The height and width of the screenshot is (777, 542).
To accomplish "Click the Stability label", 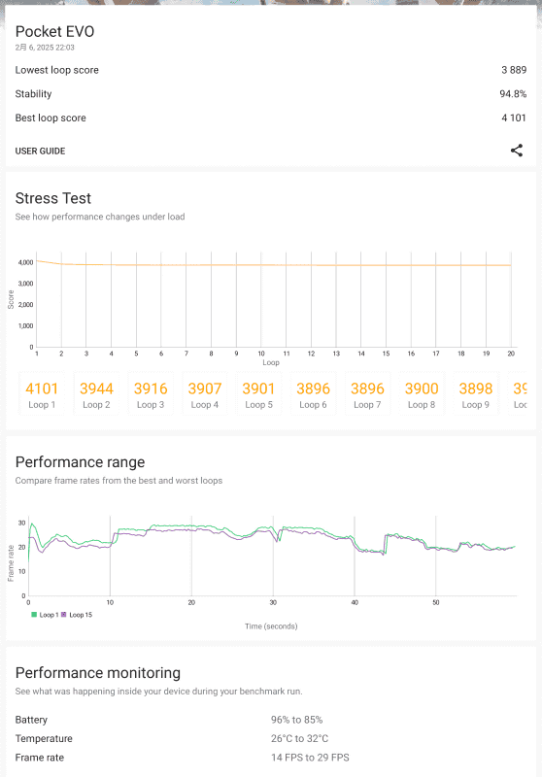I will pos(33,93).
